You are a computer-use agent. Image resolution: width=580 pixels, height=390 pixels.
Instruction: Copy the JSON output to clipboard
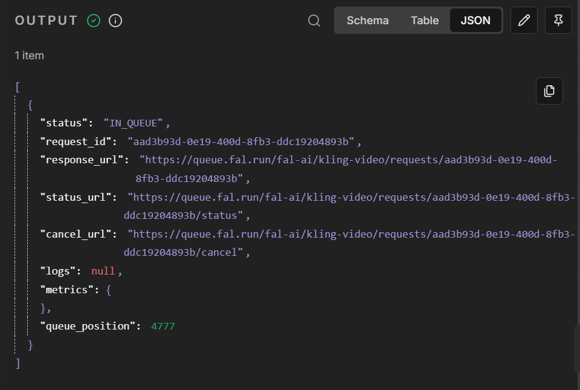[549, 91]
